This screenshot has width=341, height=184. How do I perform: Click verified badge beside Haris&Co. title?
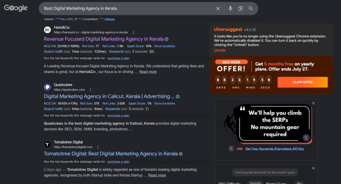167,39
